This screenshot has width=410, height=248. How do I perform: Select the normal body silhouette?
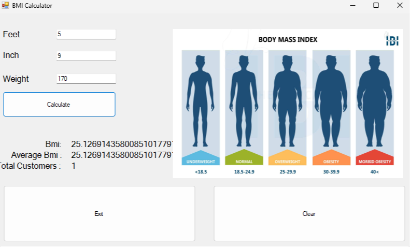point(244,101)
